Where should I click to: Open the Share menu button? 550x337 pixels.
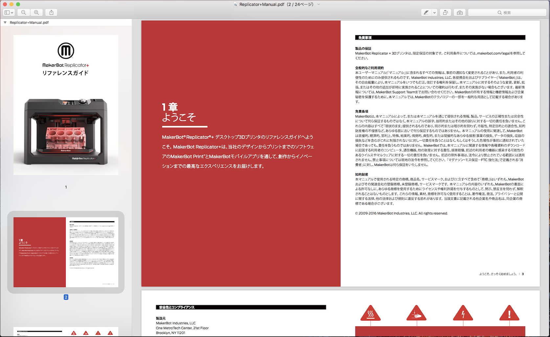(51, 12)
